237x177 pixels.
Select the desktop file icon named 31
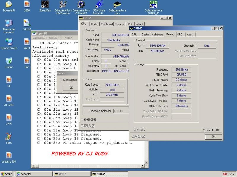(9, 80)
